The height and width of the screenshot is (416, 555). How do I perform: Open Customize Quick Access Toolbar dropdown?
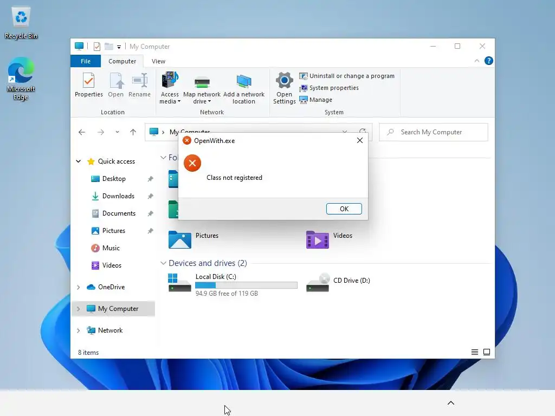[119, 47]
